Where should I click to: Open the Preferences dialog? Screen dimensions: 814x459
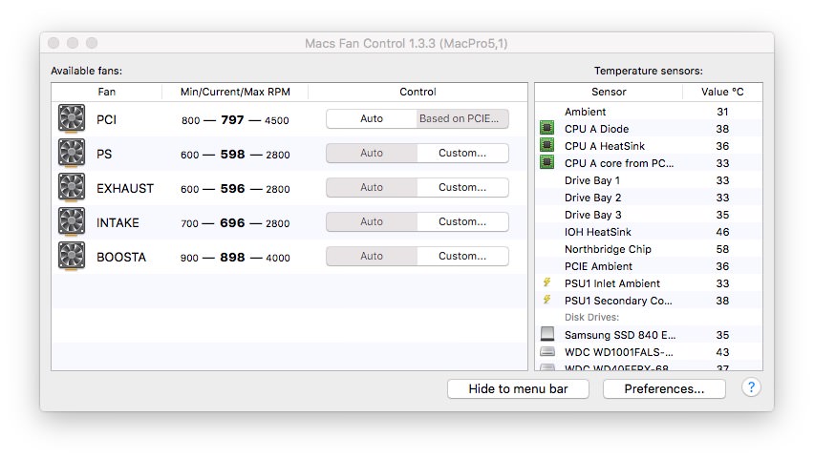pyautogui.click(x=664, y=389)
